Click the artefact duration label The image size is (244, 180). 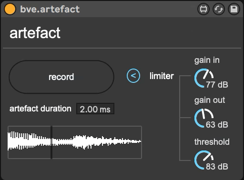[x=41, y=109]
